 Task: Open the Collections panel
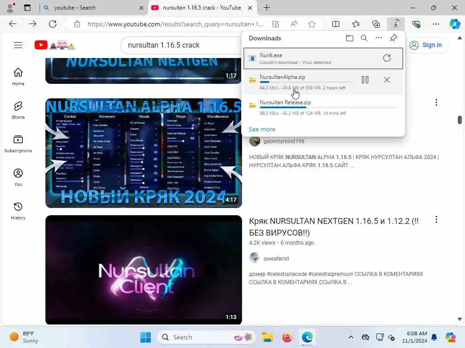(x=376, y=24)
